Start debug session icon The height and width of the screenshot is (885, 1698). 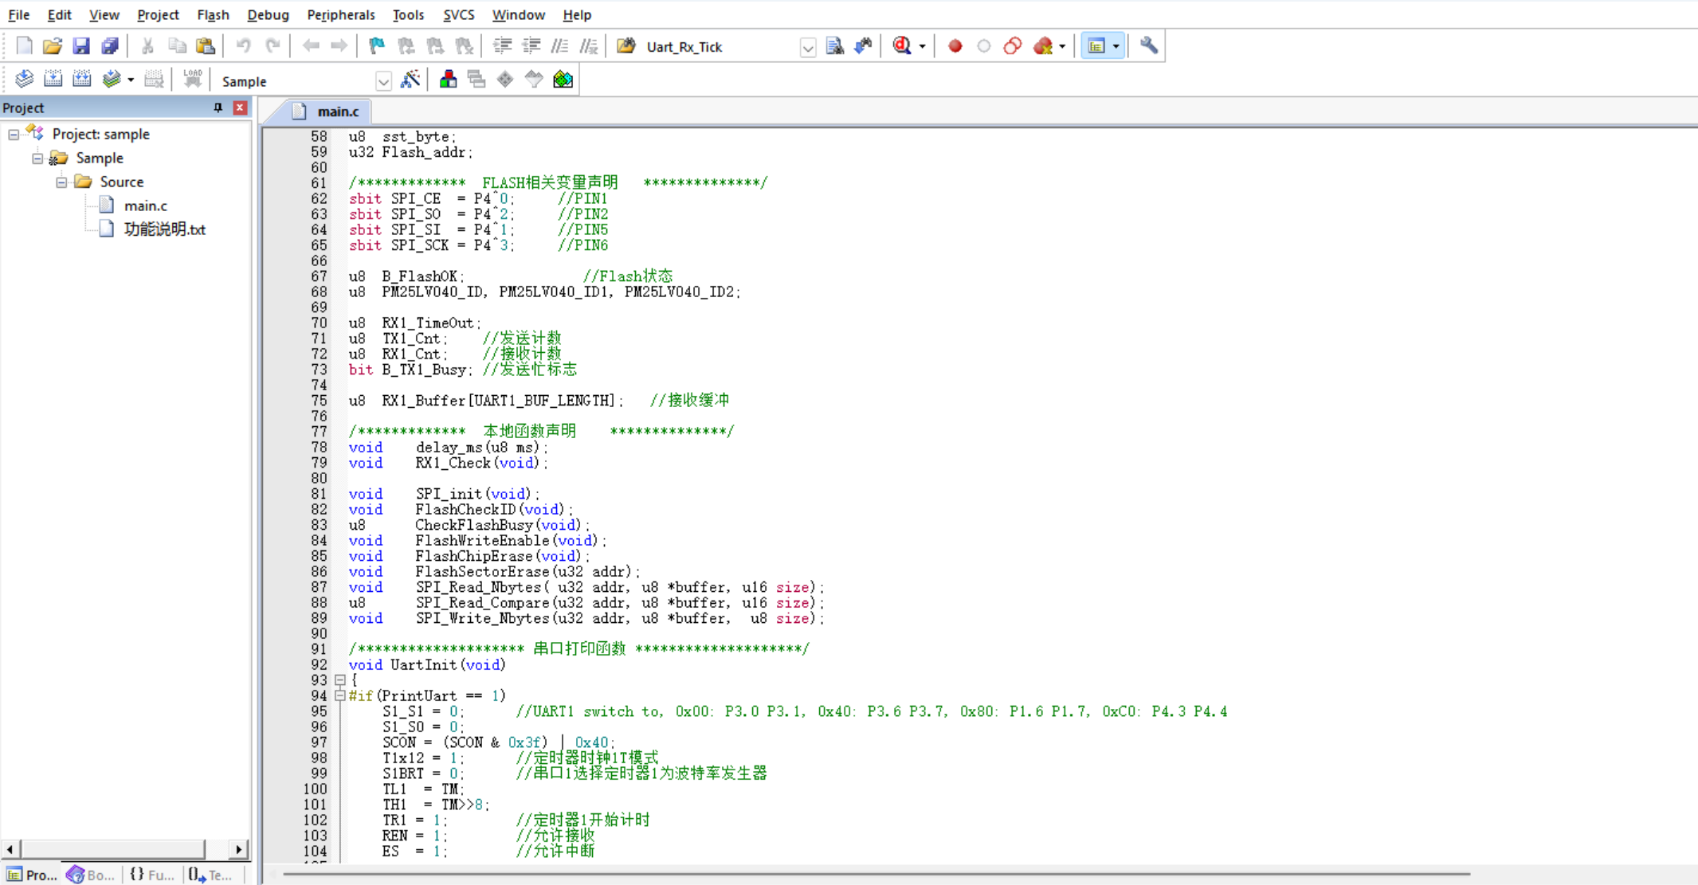(902, 46)
